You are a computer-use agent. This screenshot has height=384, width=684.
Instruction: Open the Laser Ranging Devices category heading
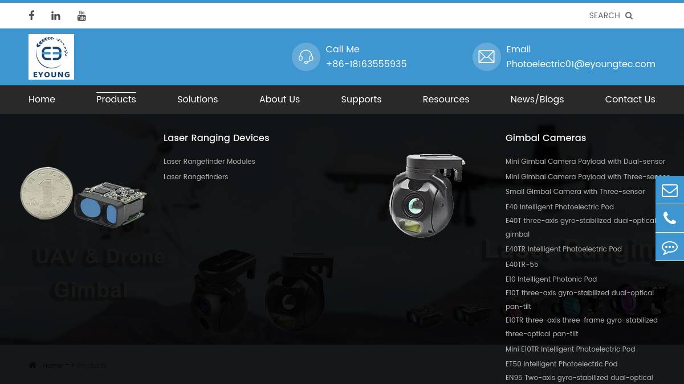click(x=216, y=138)
